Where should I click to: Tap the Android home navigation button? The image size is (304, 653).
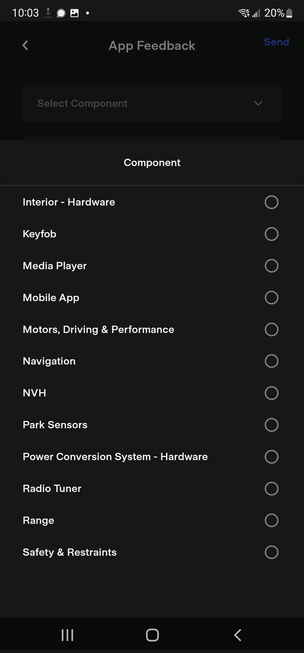tap(152, 635)
